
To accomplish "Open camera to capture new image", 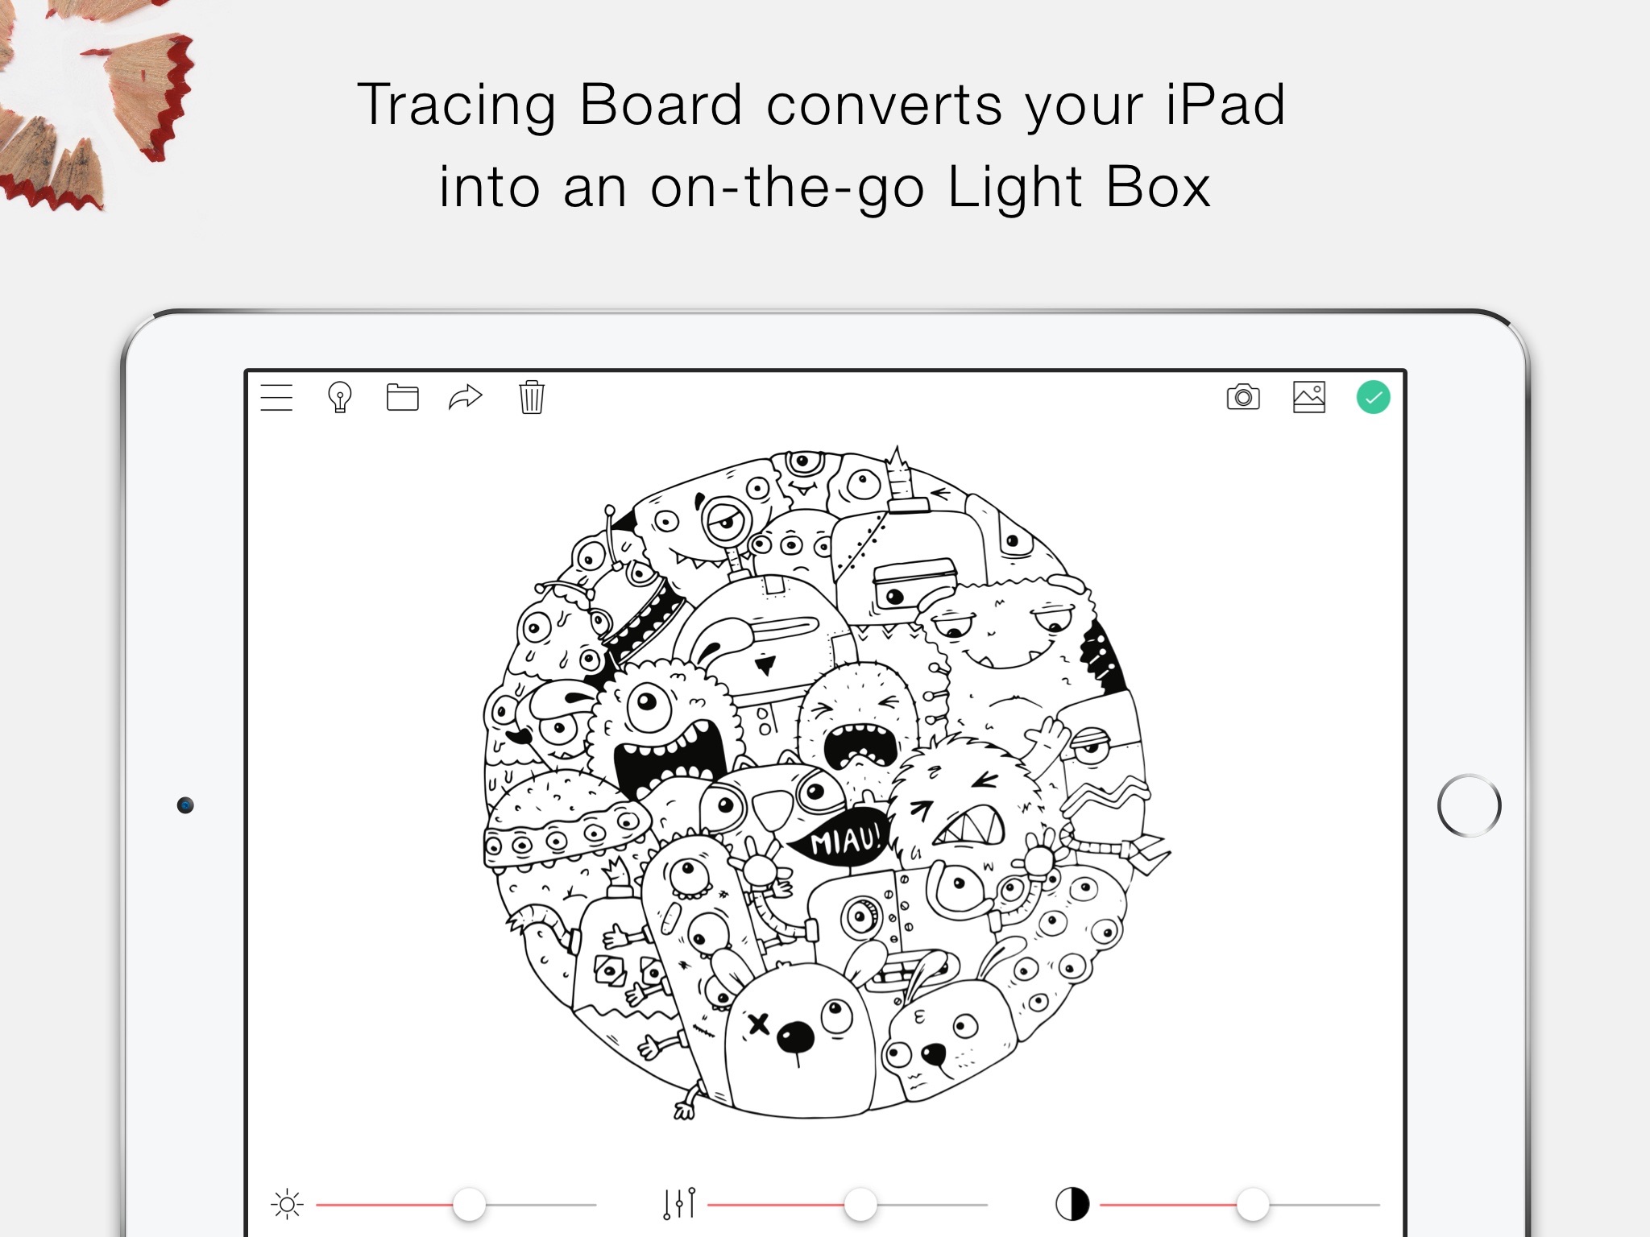I will point(1241,396).
